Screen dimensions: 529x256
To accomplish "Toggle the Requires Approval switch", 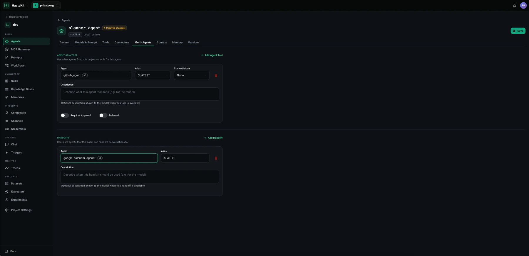I will click(x=65, y=116).
